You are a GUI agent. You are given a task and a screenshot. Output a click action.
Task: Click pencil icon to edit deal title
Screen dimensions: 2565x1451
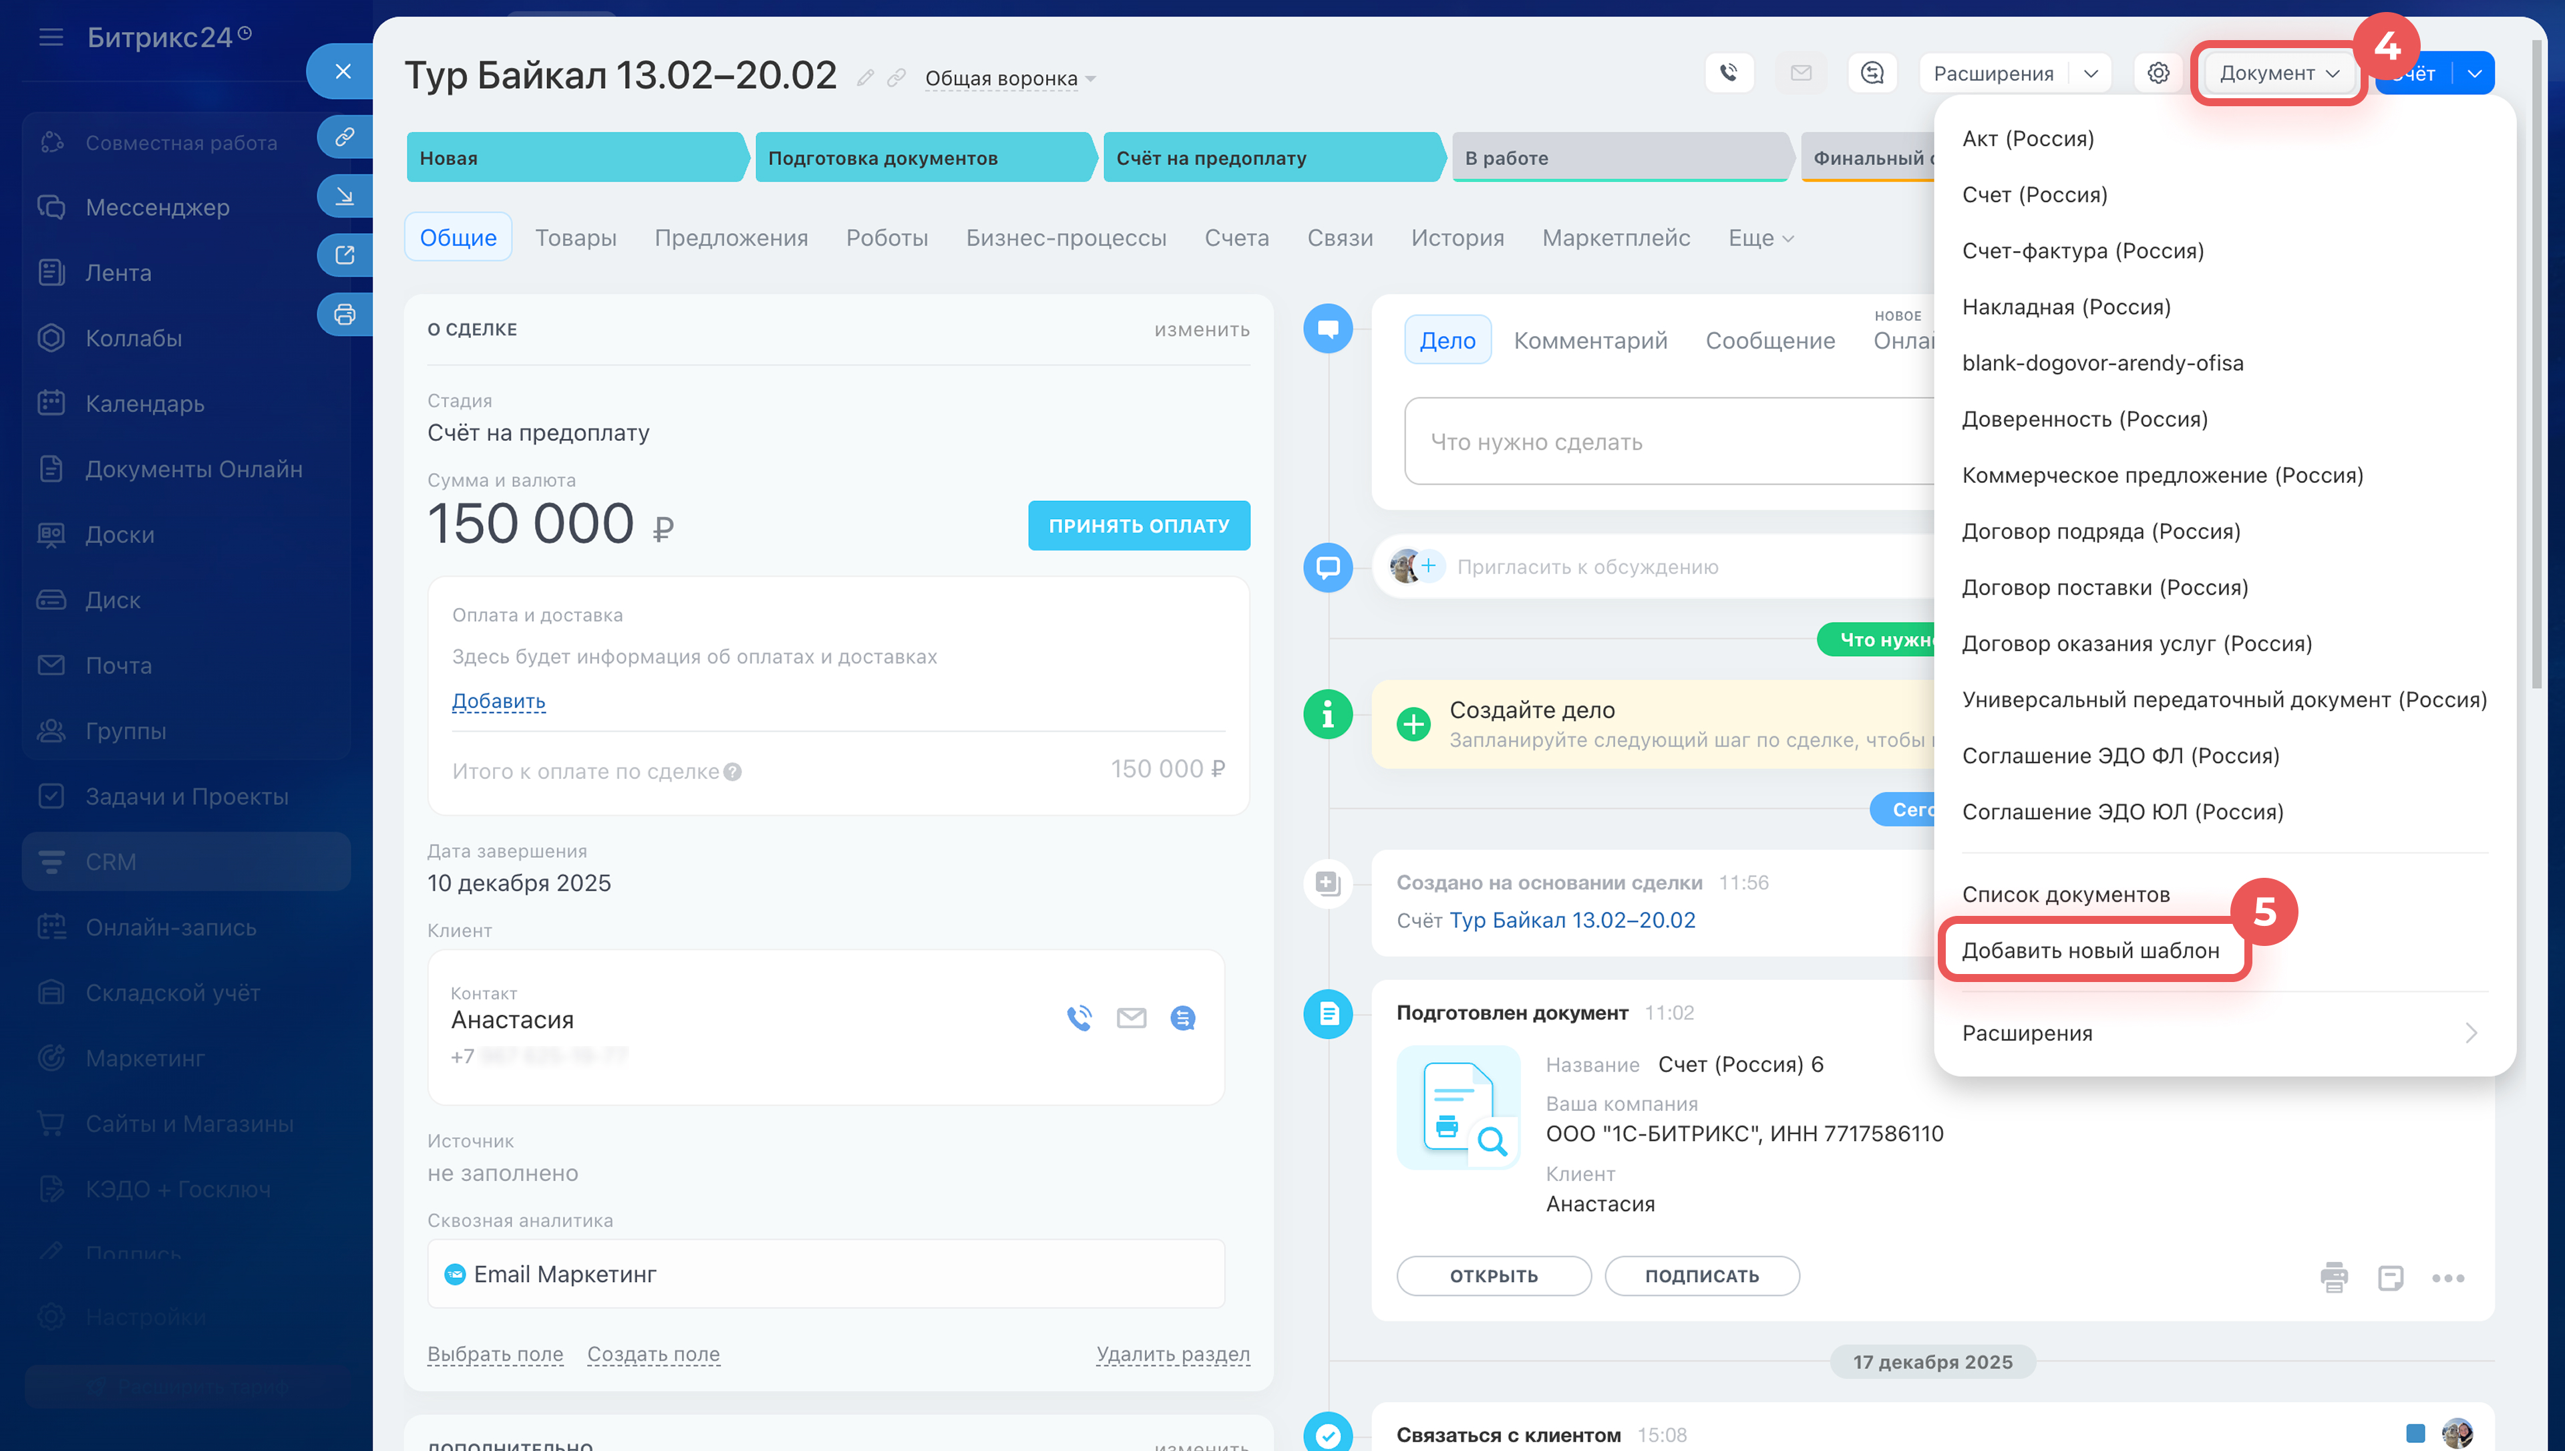pos(866,77)
